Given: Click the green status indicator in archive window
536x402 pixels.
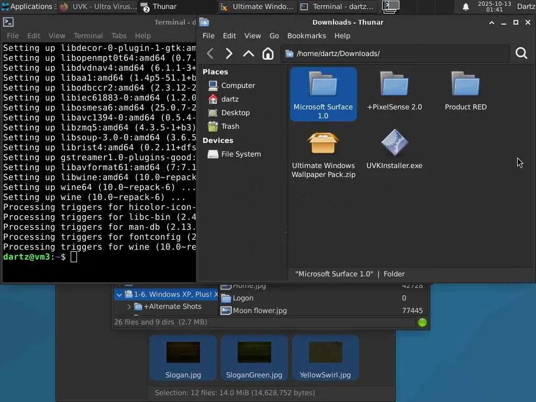Looking at the screenshot, I should click(x=422, y=322).
